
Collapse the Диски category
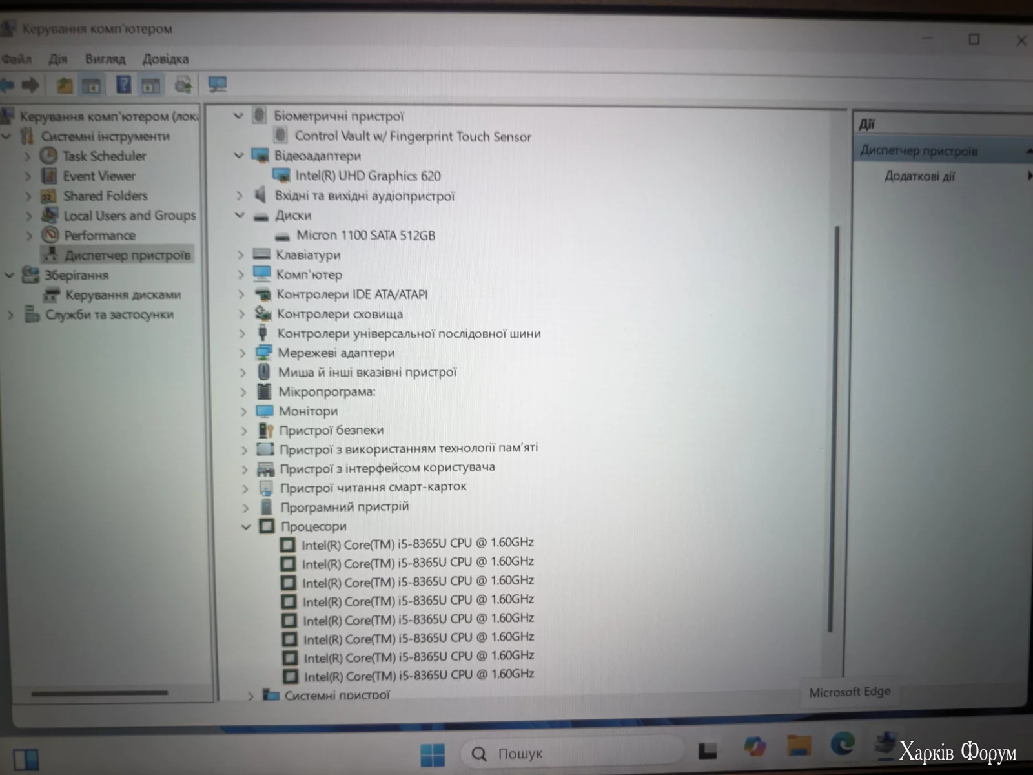click(240, 215)
